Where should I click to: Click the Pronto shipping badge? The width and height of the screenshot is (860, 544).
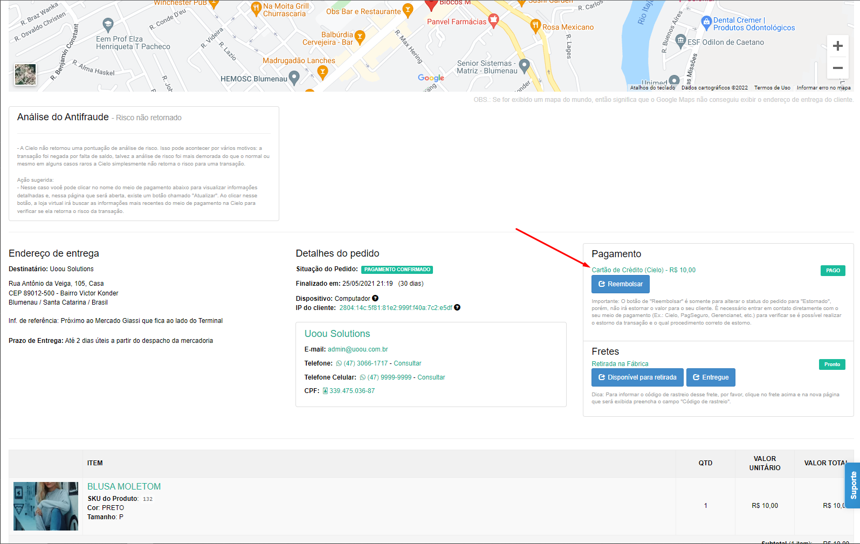point(832,364)
